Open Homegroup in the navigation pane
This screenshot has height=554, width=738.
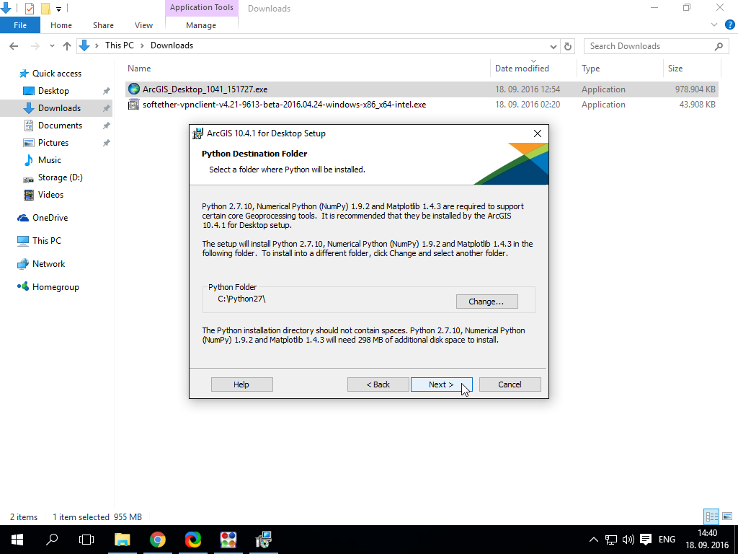point(55,287)
